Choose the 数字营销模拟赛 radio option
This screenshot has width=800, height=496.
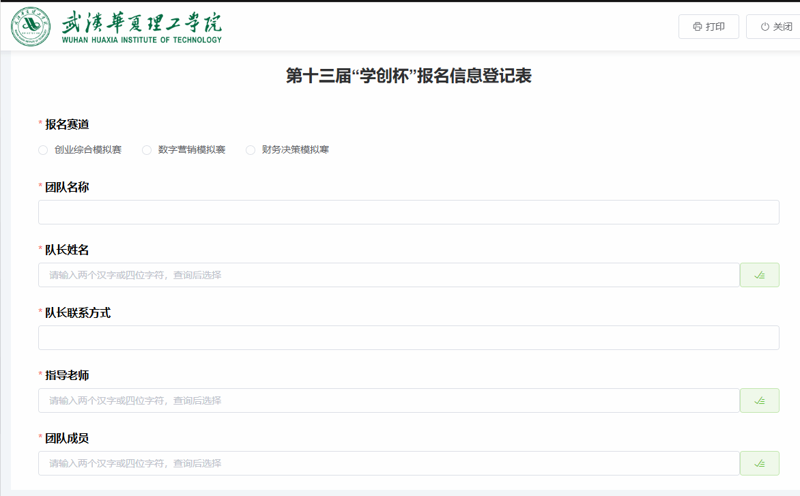[147, 150]
